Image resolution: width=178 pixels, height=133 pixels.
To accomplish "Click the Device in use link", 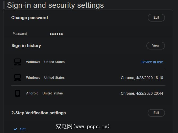I will [x=152, y=62].
